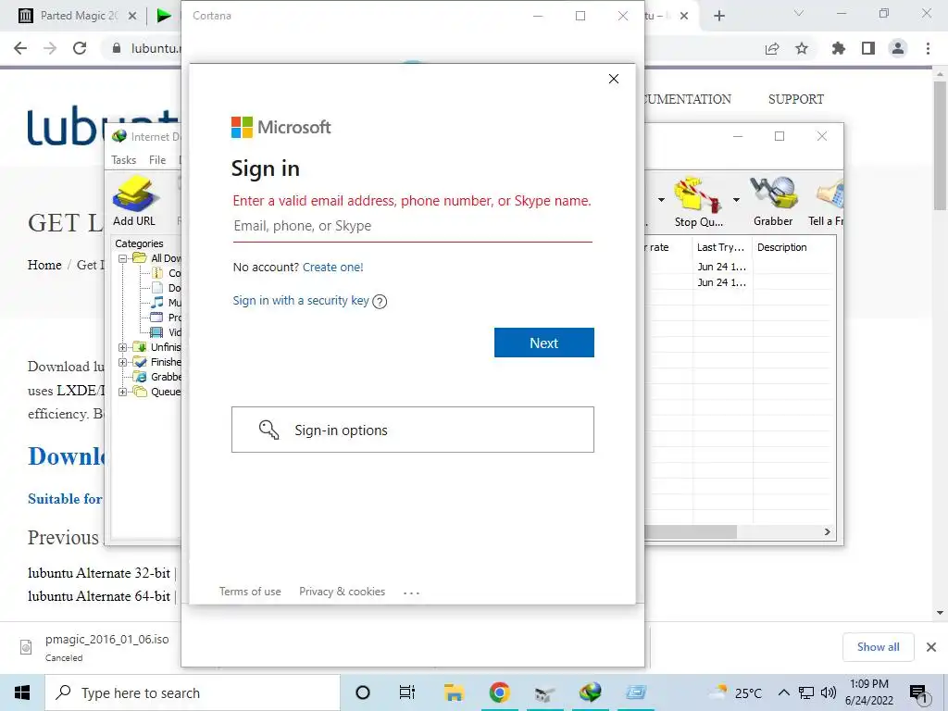The width and height of the screenshot is (948, 711).
Task: Reload the lubuntu page
Action: pyautogui.click(x=80, y=48)
